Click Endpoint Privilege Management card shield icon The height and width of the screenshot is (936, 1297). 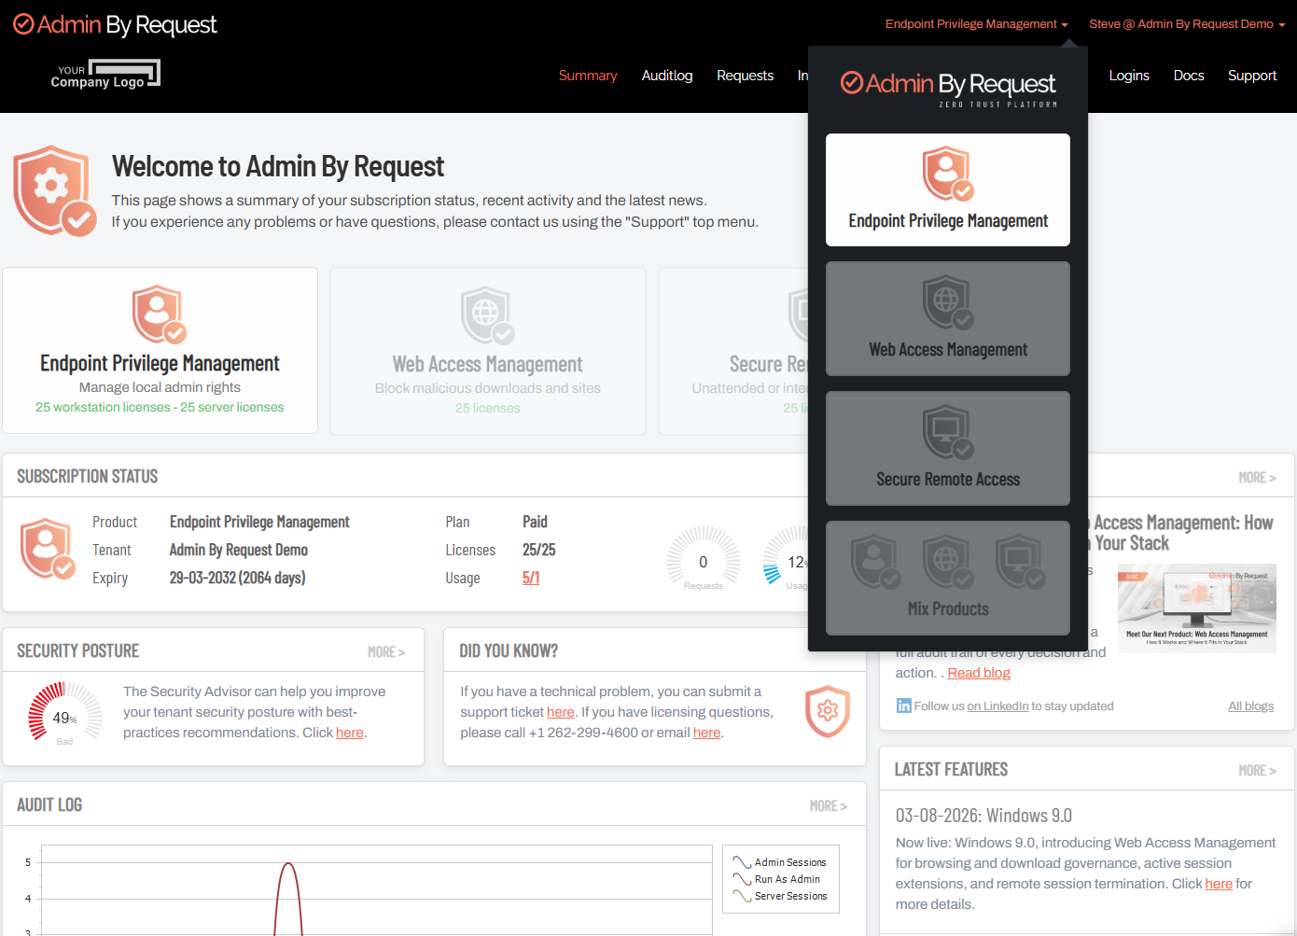(x=159, y=314)
